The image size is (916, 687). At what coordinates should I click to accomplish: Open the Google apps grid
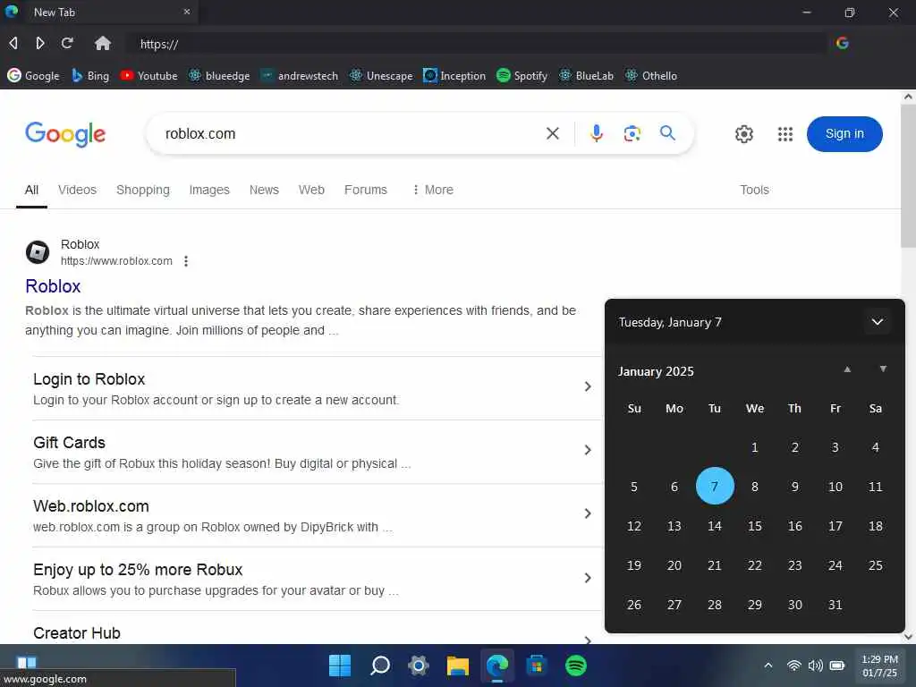[x=785, y=134]
